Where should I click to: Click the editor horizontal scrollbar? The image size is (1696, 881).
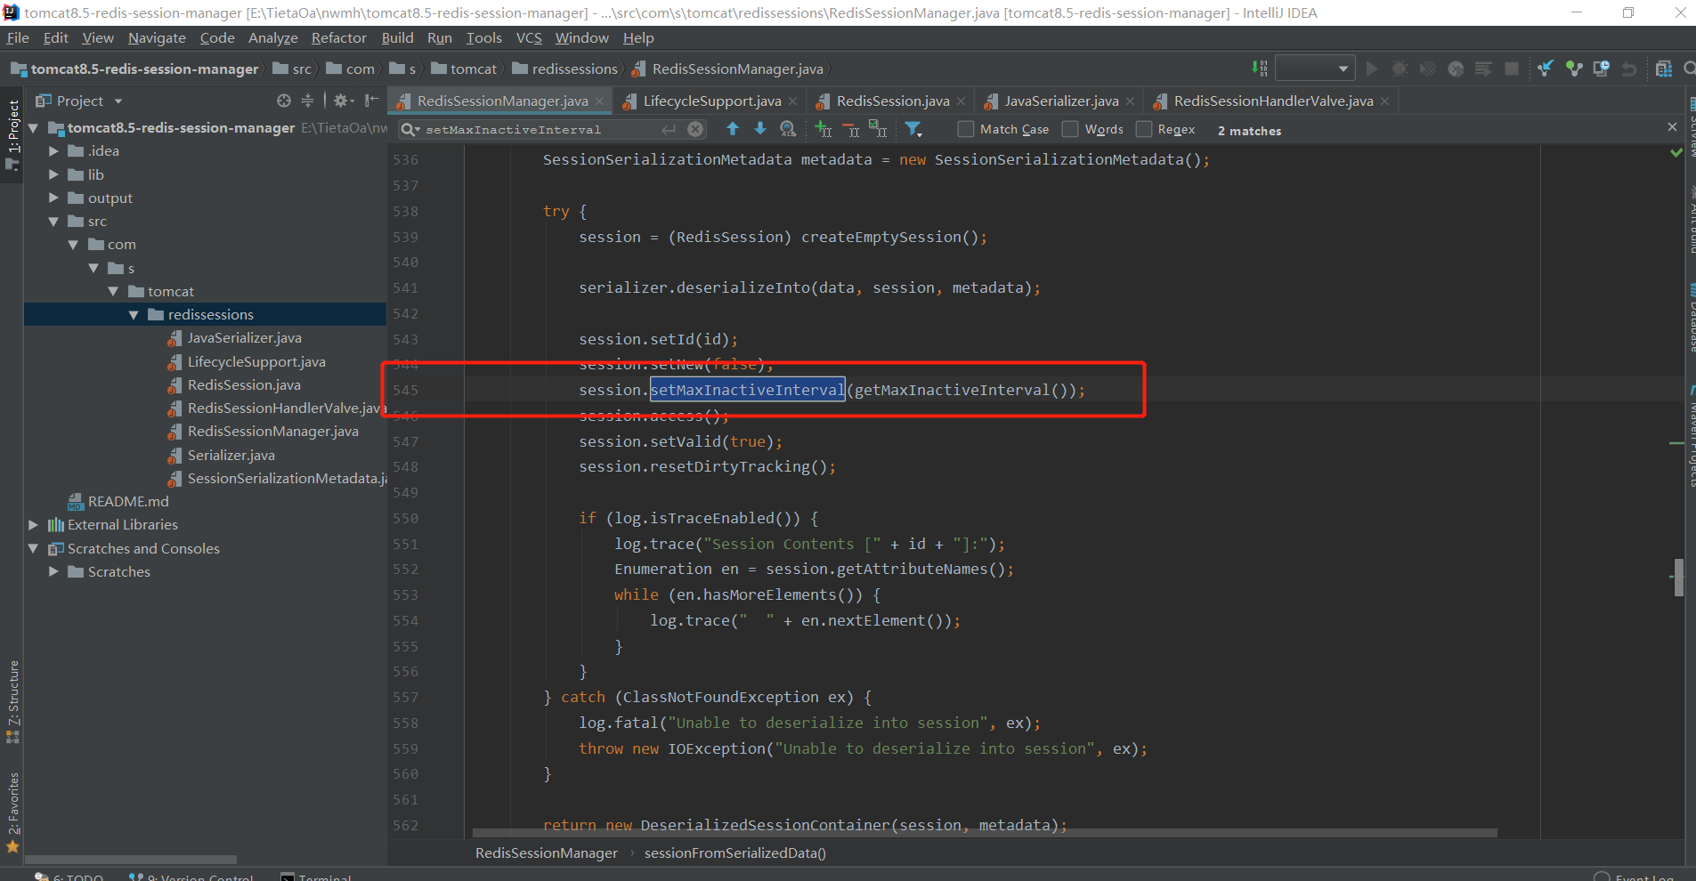point(985,833)
